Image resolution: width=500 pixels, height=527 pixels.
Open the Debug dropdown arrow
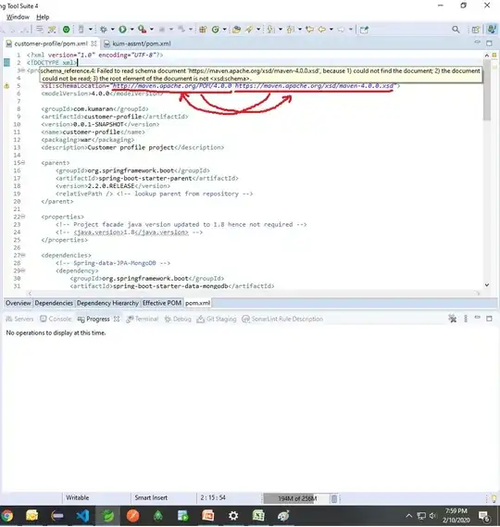112,30
